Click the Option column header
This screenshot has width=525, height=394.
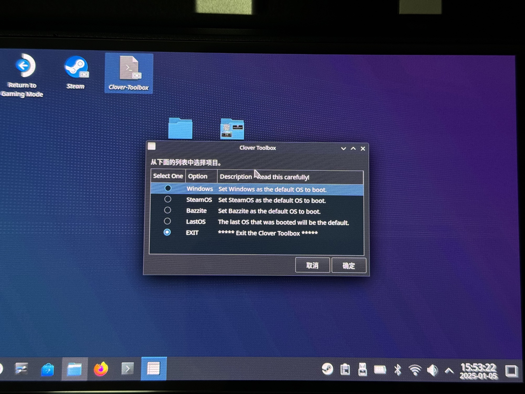tap(201, 176)
